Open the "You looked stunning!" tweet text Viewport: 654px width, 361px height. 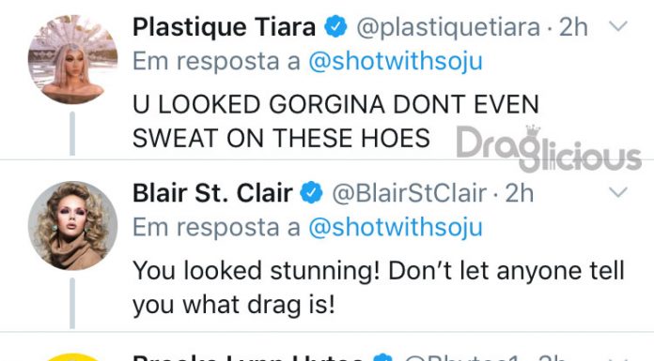point(379,287)
